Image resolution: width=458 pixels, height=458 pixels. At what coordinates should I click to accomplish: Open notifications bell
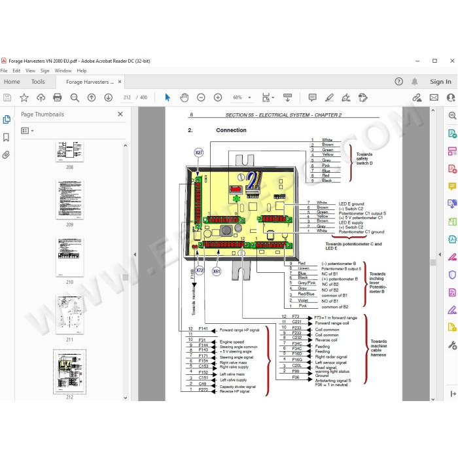coord(414,82)
